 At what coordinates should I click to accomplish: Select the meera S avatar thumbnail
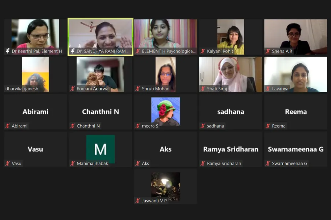tap(165, 111)
